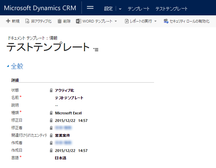The width and height of the screenshot is (216, 168).
Task: Click the 非アクティブ化 document icon
Action: pyautogui.click(x=27, y=21)
